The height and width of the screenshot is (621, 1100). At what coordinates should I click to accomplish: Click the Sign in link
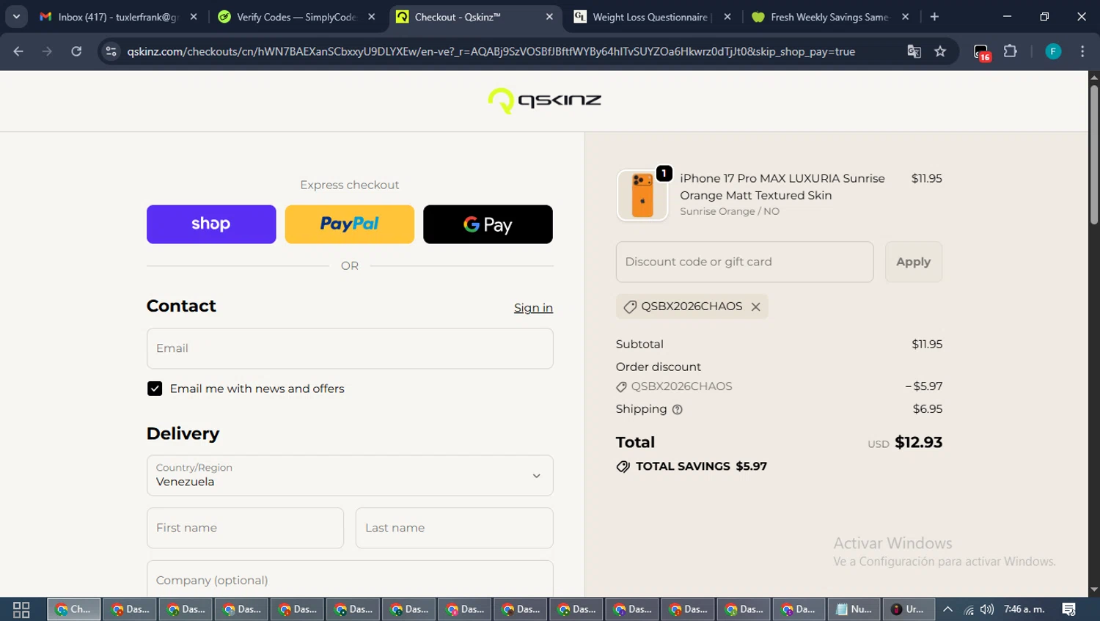point(533,308)
